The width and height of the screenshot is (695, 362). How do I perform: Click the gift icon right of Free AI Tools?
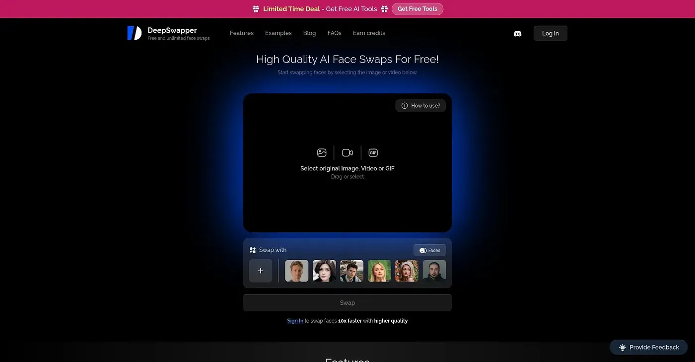(x=384, y=9)
